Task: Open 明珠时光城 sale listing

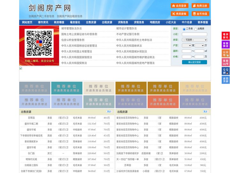Action: tap(31, 159)
